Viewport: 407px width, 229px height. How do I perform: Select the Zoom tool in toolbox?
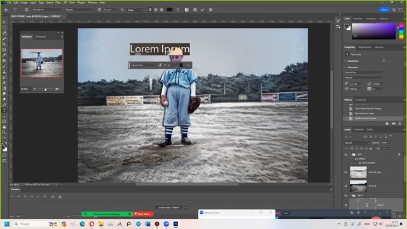(4, 132)
